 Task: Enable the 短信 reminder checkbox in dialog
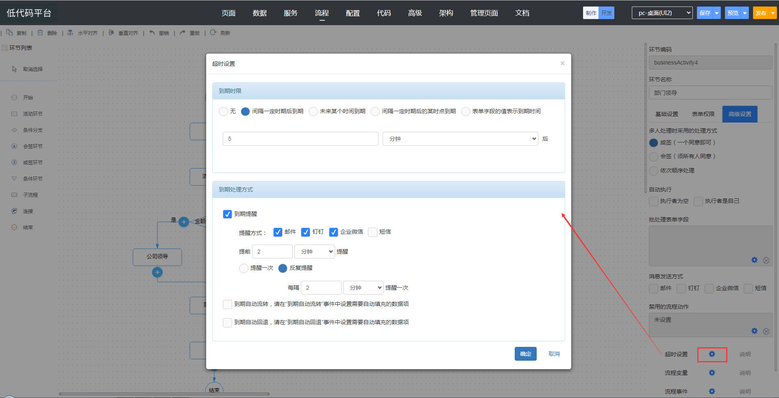coord(372,232)
